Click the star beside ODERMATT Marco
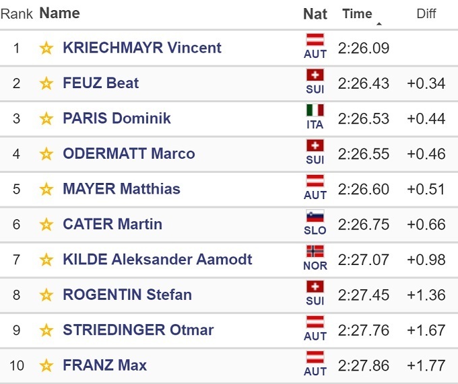 click(x=46, y=154)
